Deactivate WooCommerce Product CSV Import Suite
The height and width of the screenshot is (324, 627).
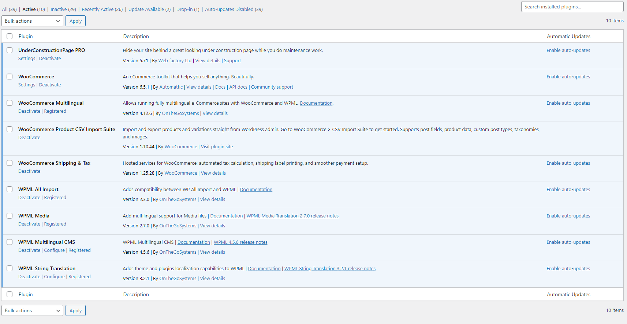pyautogui.click(x=29, y=138)
